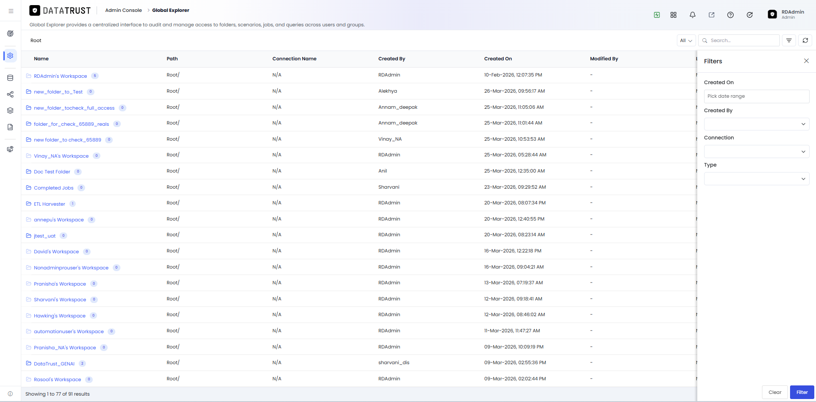Screen dimensions: 816x402
Task: Click 'sharvani_dis' created-by cell
Action: pos(394,362)
